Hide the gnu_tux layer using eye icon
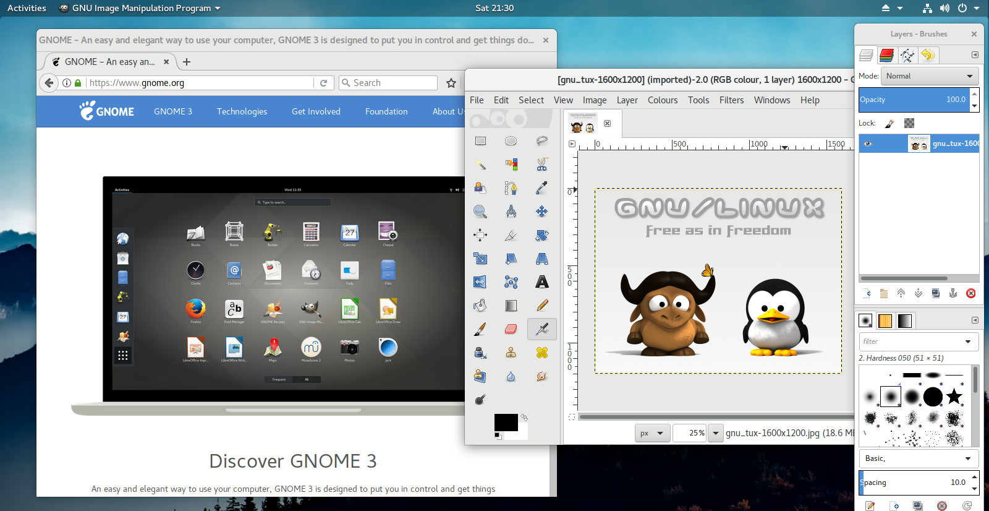The image size is (989, 511). (867, 144)
